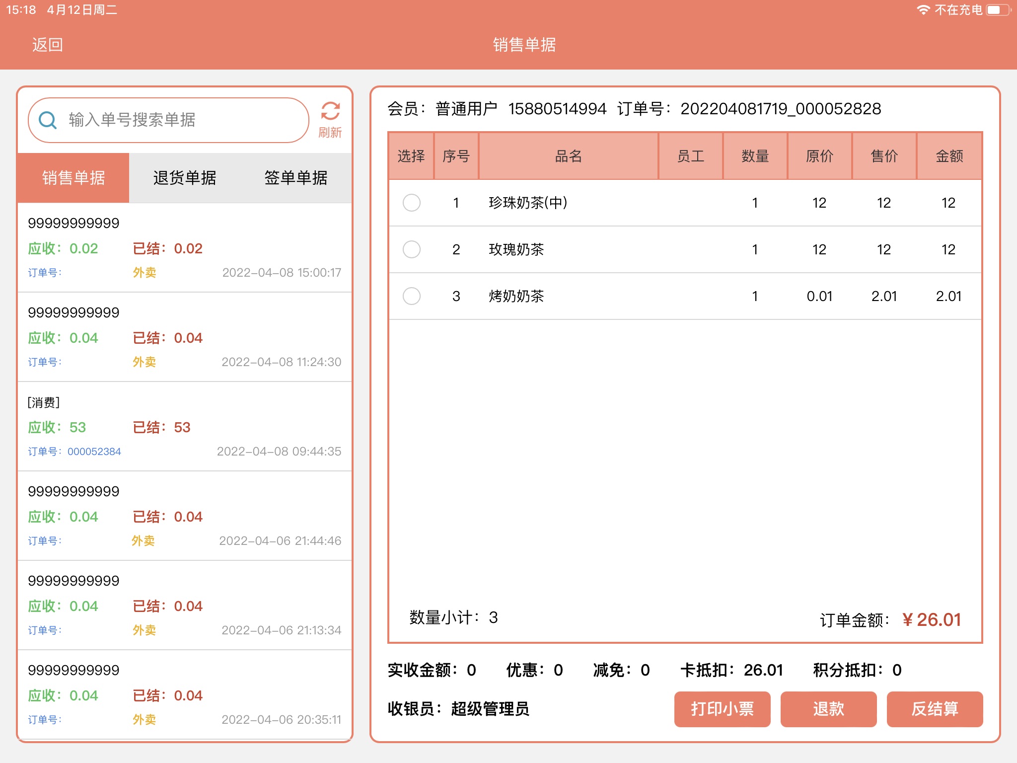The height and width of the screenshot is (763, 1017).
Task: Click the 优惠: 0 text
Action: [x=535, y=670]
